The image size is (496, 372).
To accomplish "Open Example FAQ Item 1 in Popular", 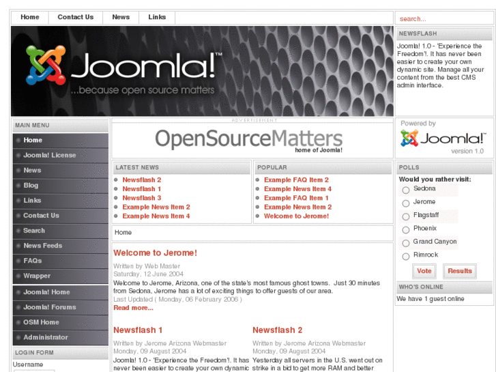I will 296,198.
